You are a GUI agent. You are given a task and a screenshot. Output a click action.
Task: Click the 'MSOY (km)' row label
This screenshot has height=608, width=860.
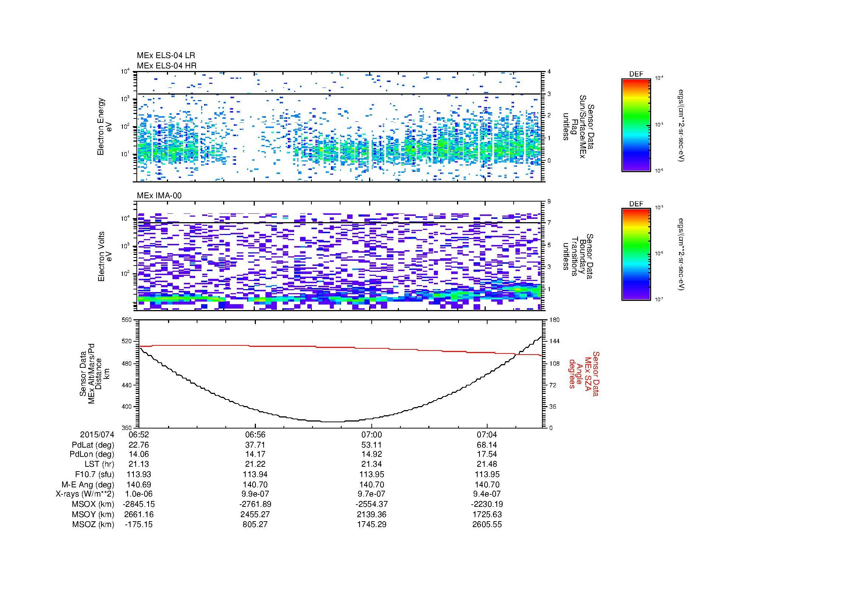[x=93, y=514]
